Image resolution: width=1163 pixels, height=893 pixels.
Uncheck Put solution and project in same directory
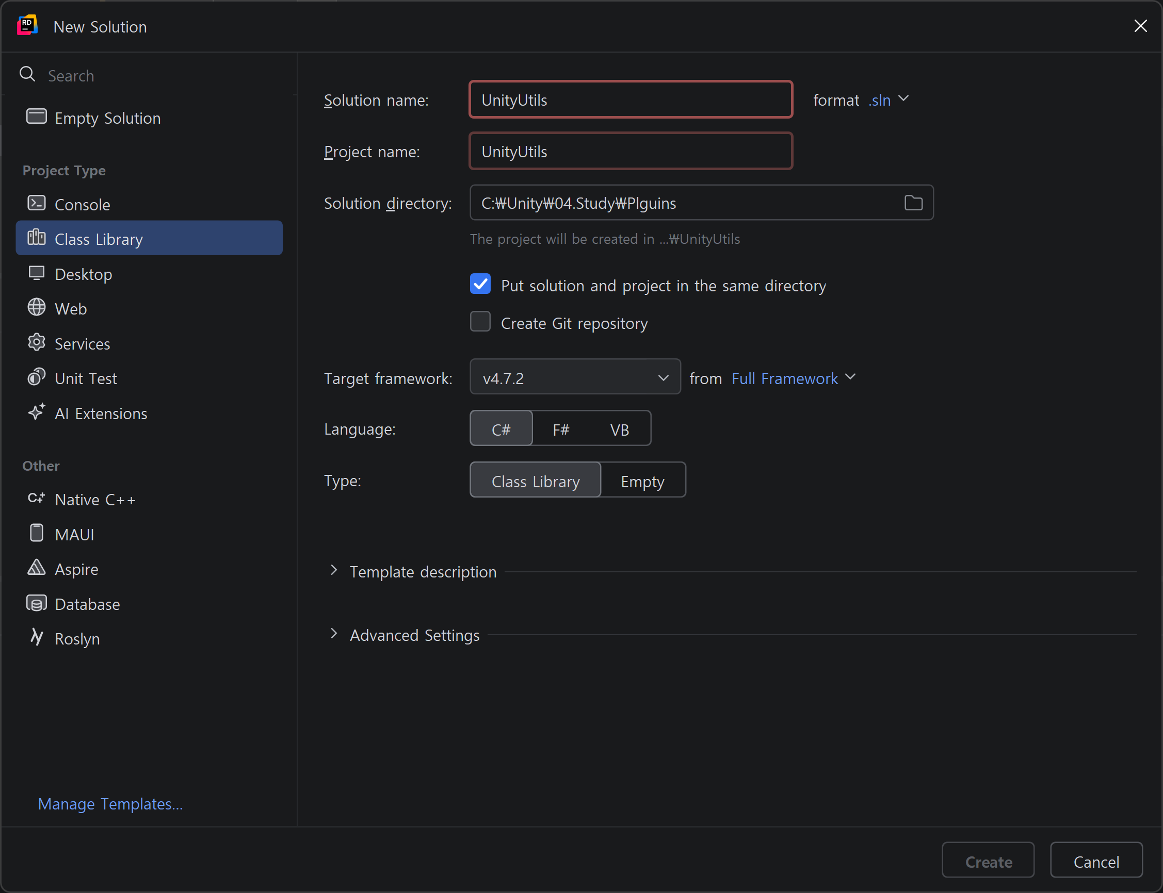480,285
